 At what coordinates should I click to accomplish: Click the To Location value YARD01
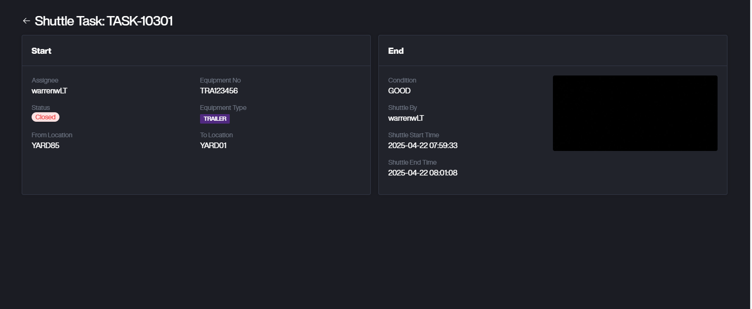point(213,145)
